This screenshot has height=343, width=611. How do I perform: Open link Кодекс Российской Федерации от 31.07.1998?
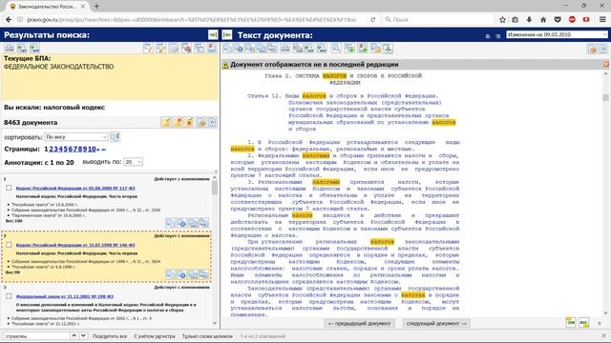pos(75,245)
